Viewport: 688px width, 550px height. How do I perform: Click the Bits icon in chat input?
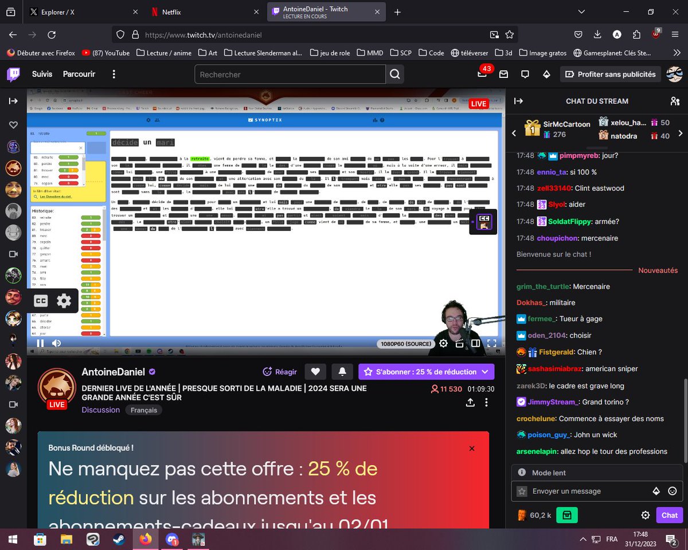(656, 491)
